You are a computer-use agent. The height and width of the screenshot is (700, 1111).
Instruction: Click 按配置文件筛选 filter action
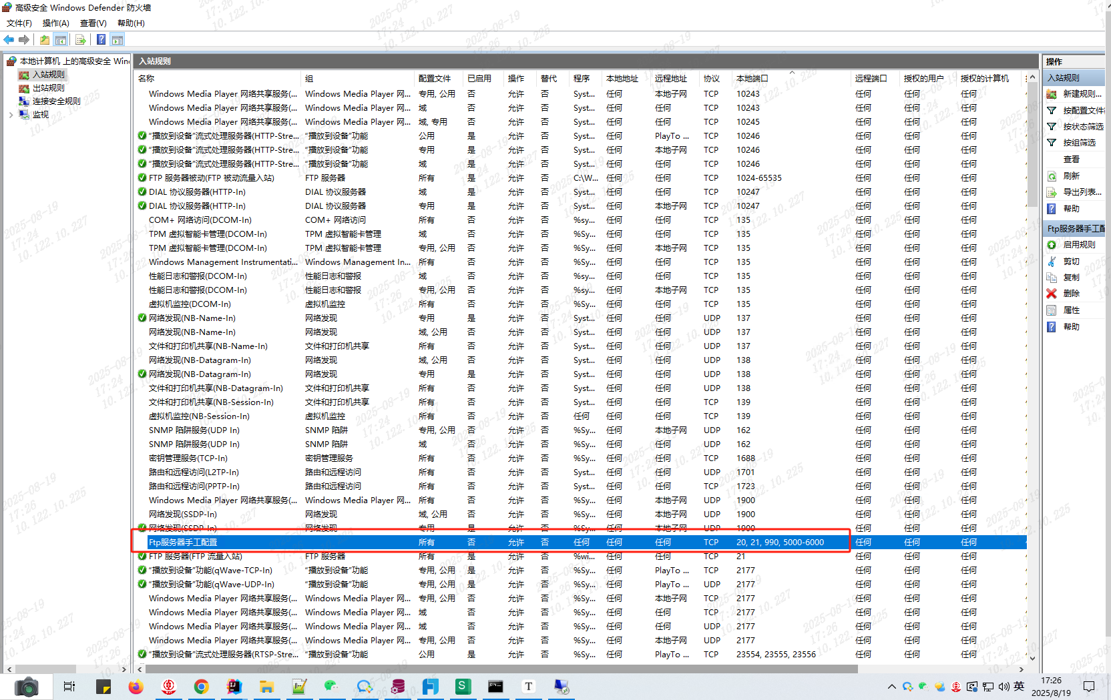tap(1084, 111)
